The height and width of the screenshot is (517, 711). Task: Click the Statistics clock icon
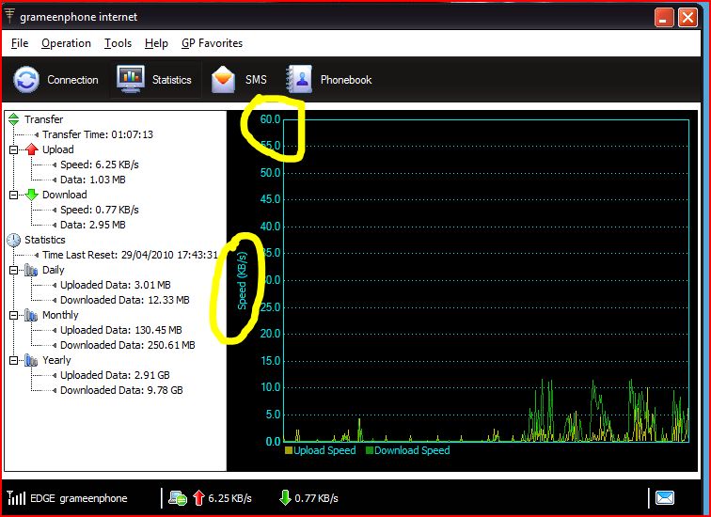coord(13,240)
